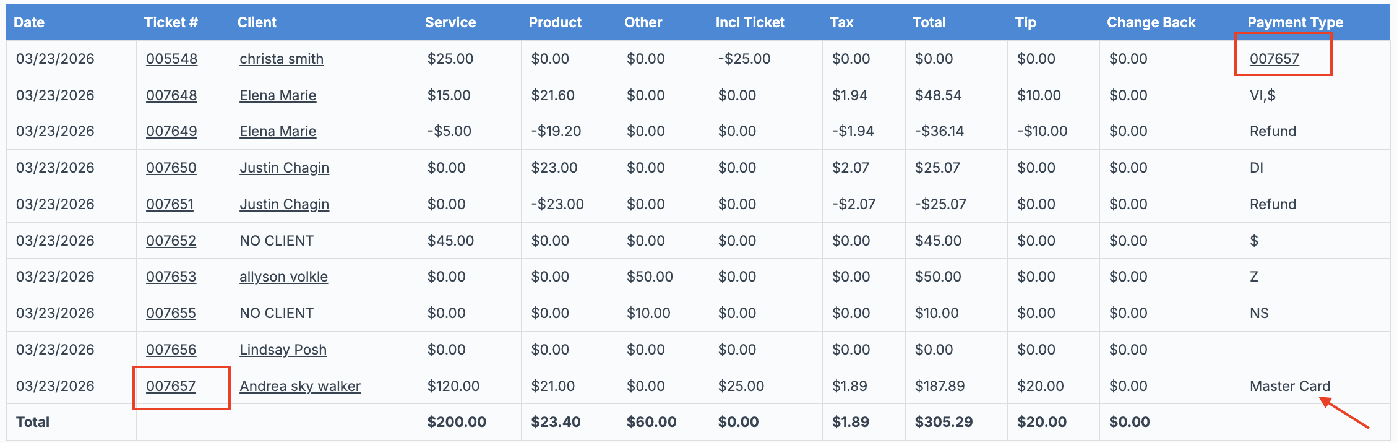The height and width of the screenshot is (443, 1397).
Task: Open Justin Chagin client on ticket 007650
Action: [x=284, y=168]
